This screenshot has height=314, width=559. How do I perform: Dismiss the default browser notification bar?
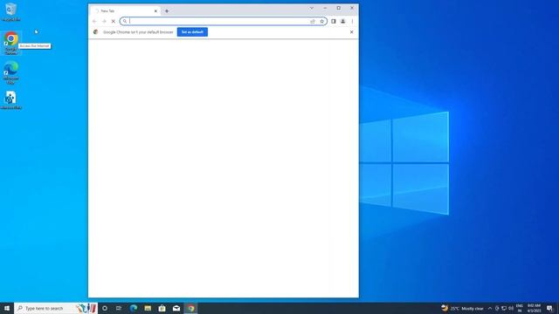(351, 32)
